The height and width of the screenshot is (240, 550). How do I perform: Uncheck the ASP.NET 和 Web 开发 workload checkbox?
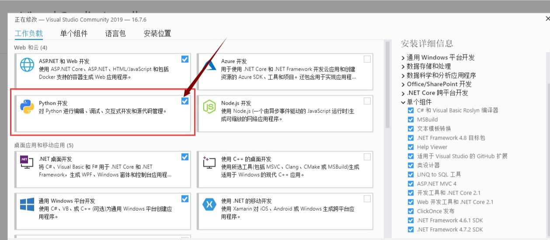point(185,59)
